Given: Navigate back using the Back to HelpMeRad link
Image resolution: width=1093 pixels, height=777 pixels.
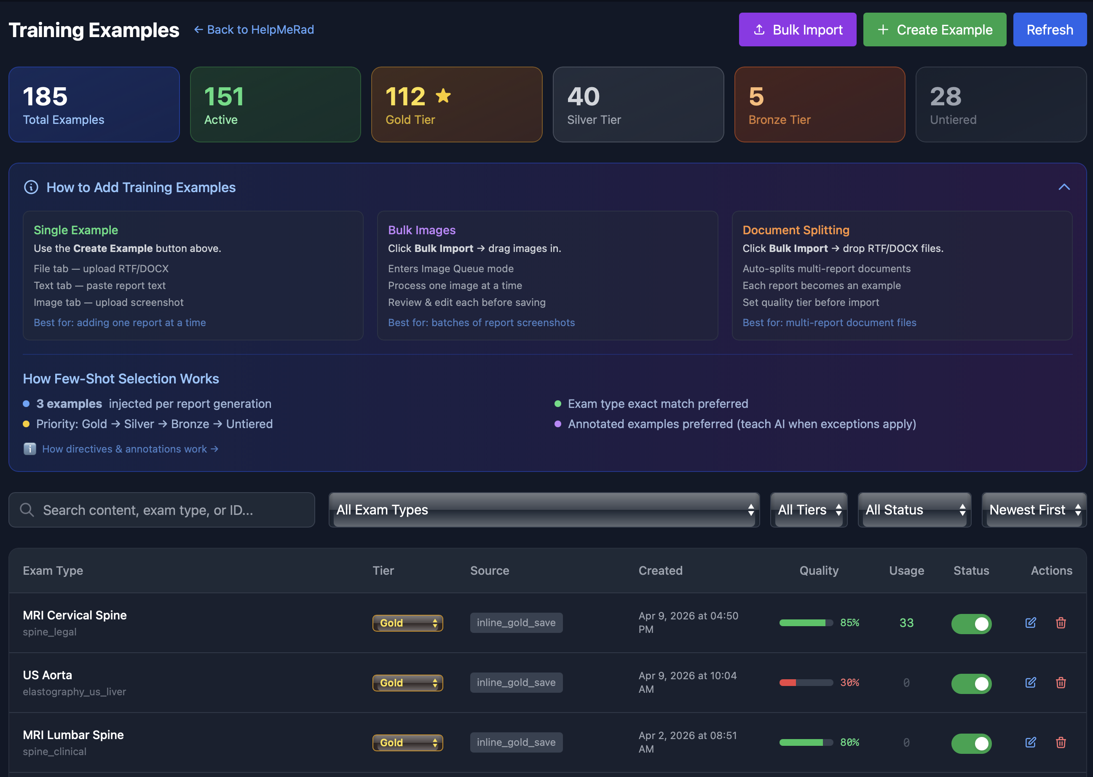Looking at the screenshot, I should pos(254,29).
